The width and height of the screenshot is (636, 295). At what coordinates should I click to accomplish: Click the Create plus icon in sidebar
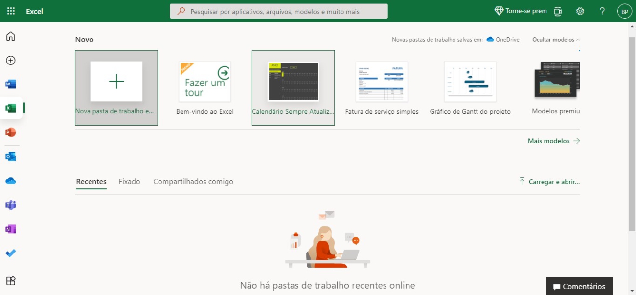pos(11,61)
